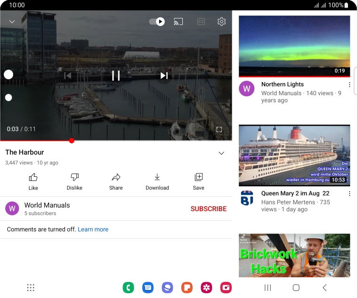Screen dimensions: 357x298
Task: Download the video
Action: (157, 181)
